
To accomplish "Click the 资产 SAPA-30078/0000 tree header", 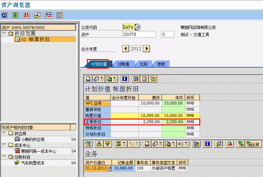I will tap(39, 27).
